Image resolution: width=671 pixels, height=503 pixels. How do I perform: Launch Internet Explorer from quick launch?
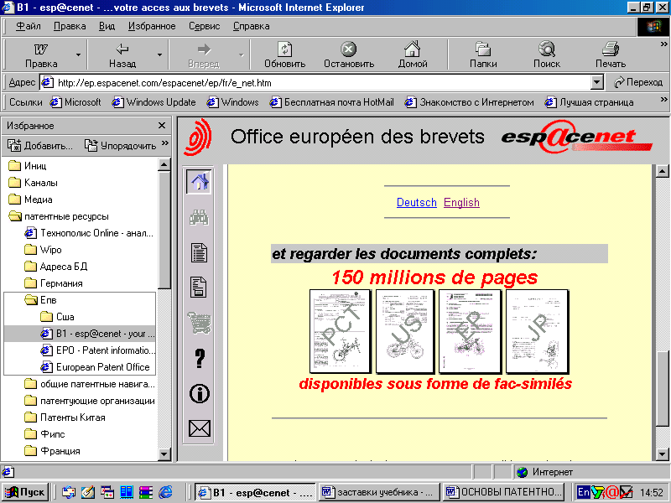pos(165,492)
